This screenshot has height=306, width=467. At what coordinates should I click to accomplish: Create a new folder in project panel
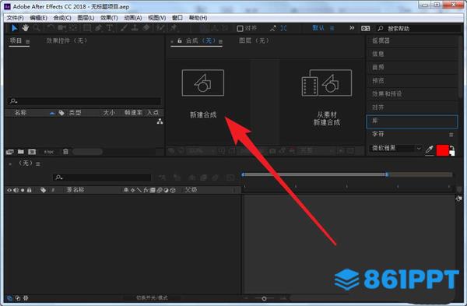[x=20, y=152]
